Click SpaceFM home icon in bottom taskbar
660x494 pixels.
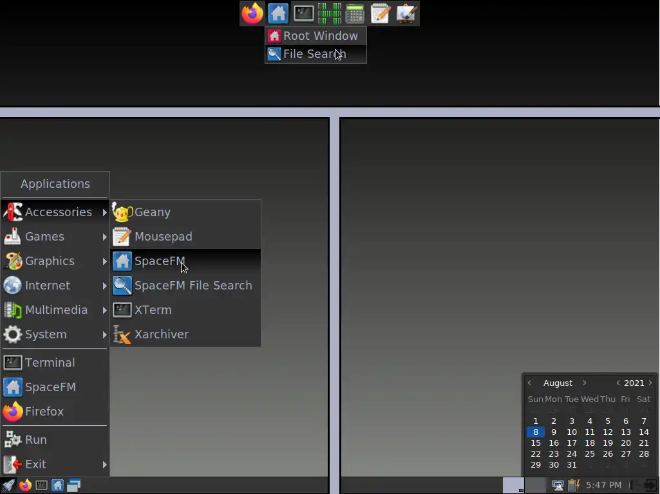[x=58, y=486]
